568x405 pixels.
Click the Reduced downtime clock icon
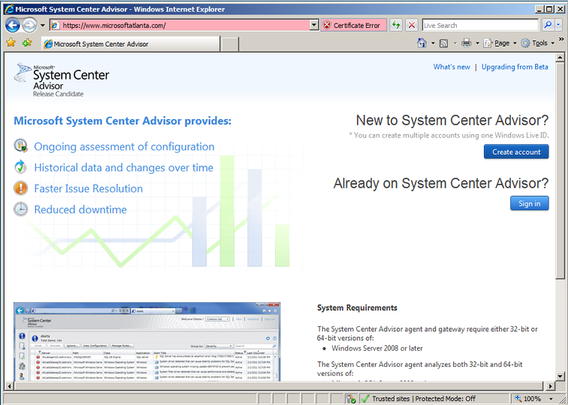(20, 209)
